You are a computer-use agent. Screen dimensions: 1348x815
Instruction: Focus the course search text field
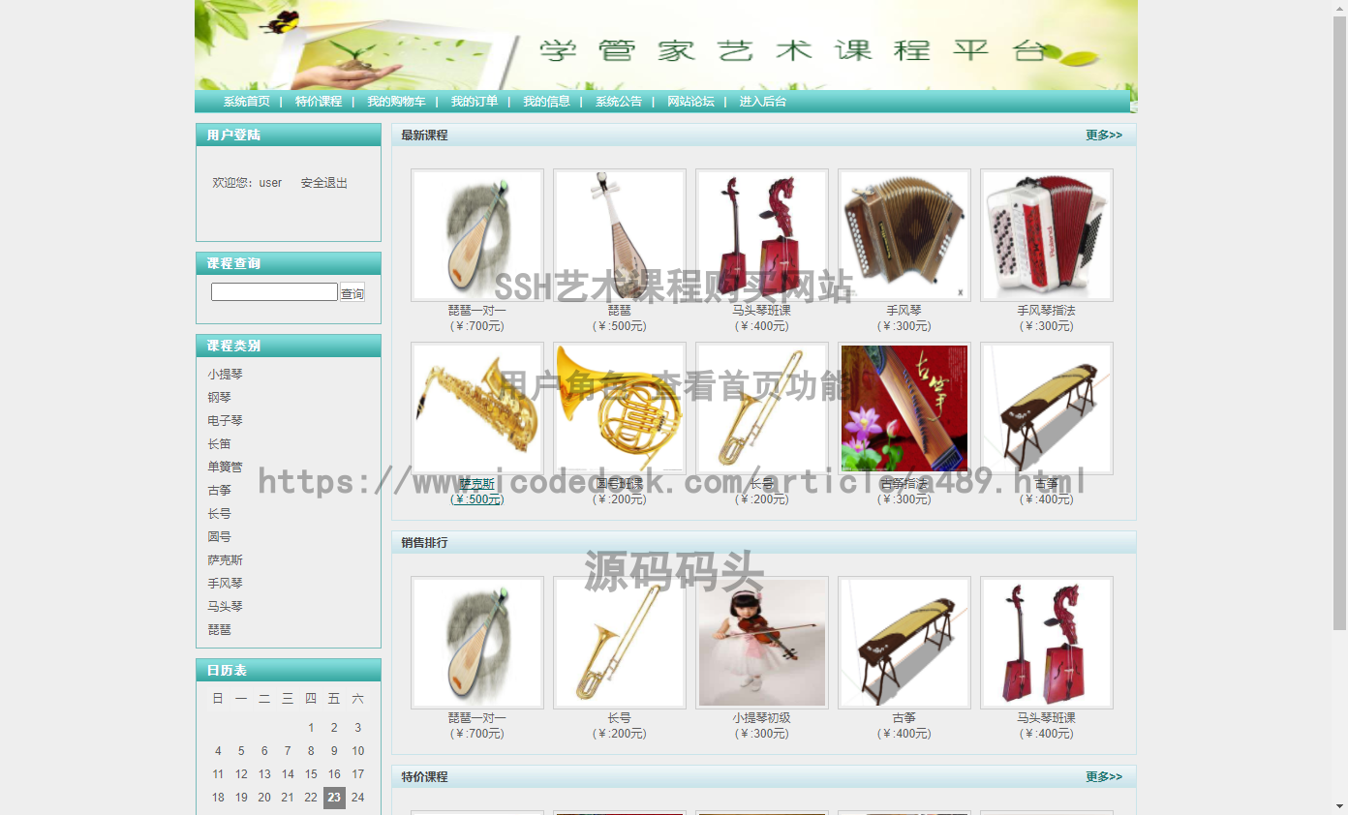pos(274,292)
